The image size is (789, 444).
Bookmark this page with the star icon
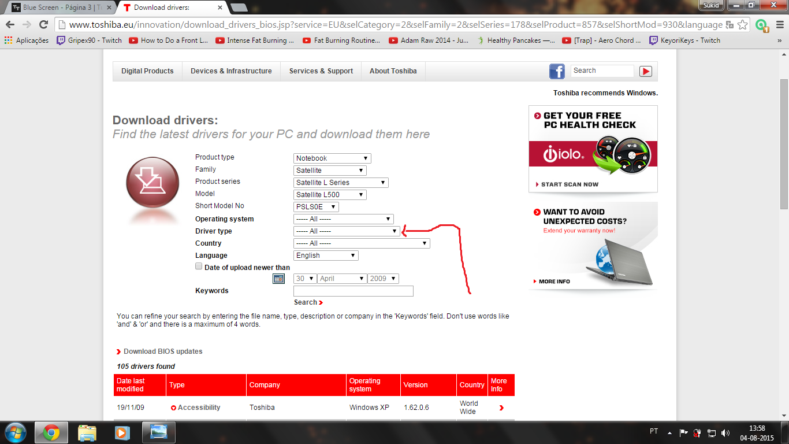(x=743, y=25)
